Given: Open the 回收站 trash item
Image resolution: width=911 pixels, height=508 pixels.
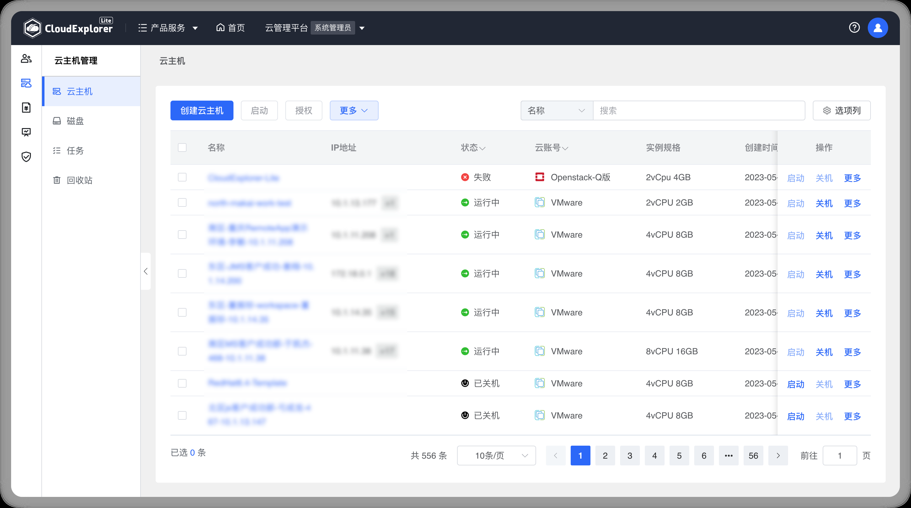Looking at the screenshot, I should [x=79, y=180].
